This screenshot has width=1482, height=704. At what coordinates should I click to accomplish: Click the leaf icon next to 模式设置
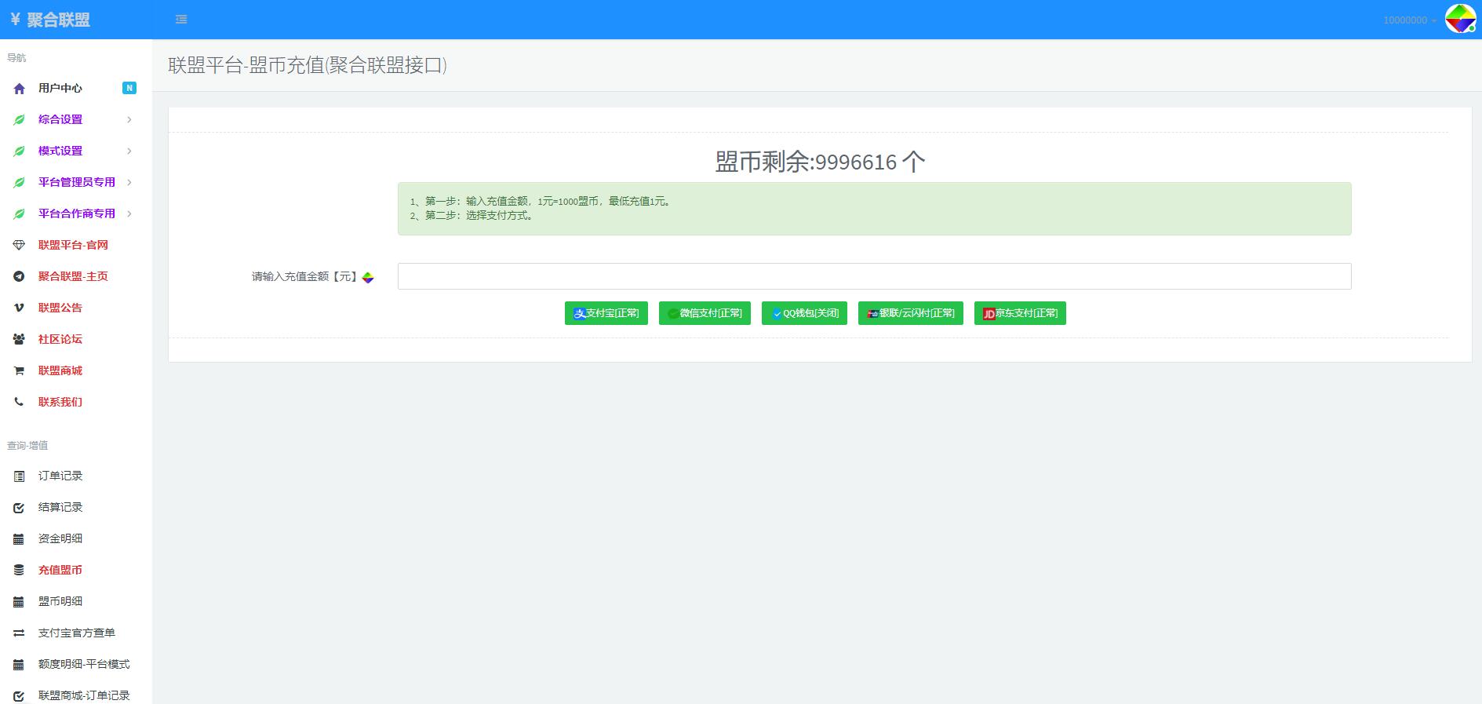pos(20,151)
